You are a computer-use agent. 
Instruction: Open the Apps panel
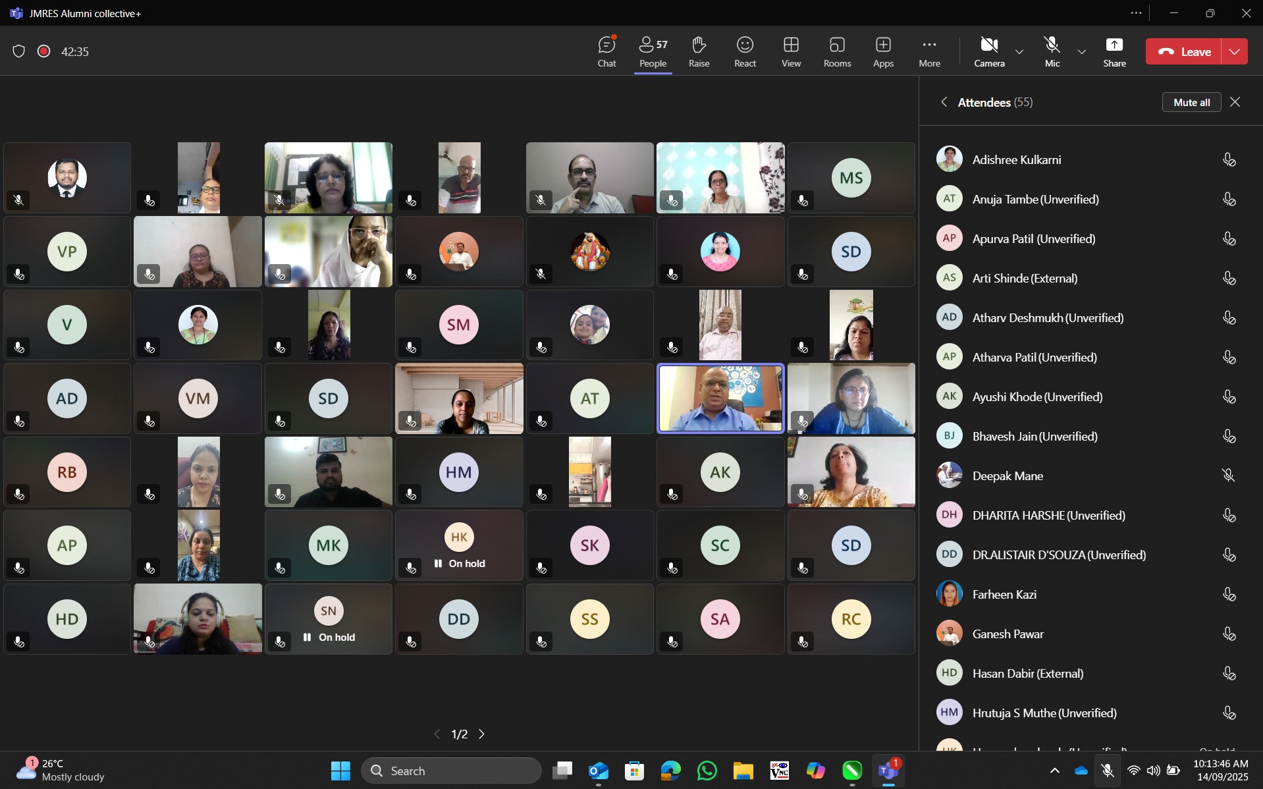click(x=883, y=51)
